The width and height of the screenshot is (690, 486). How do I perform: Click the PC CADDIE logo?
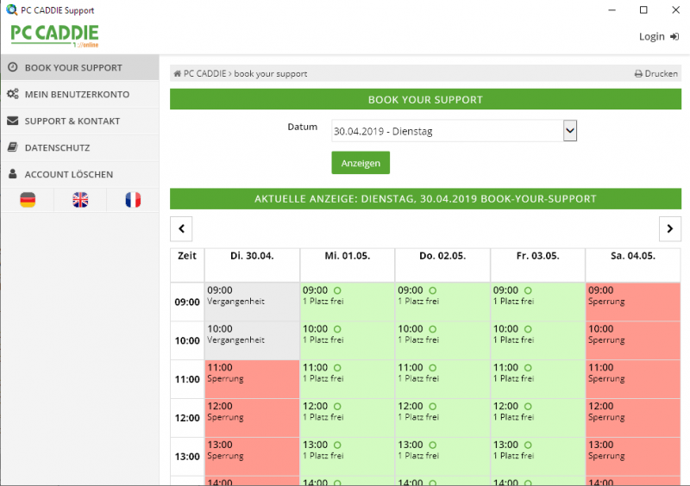[54, 35]
